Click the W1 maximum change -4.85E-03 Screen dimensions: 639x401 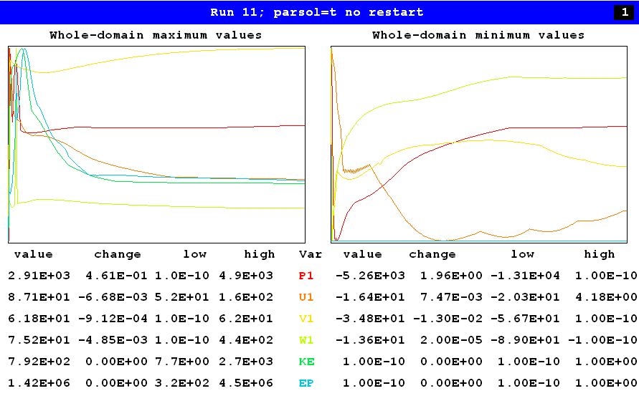tap(118, 340)
